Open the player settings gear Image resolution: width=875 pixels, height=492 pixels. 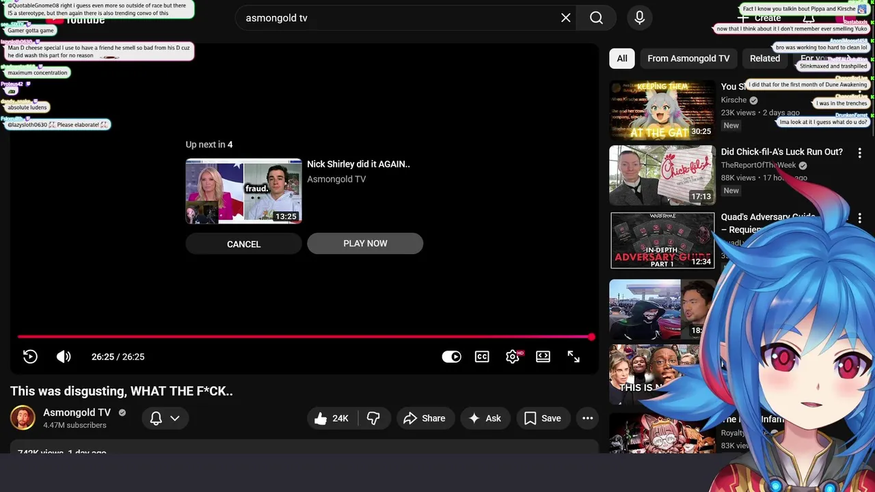click(513, 357)
